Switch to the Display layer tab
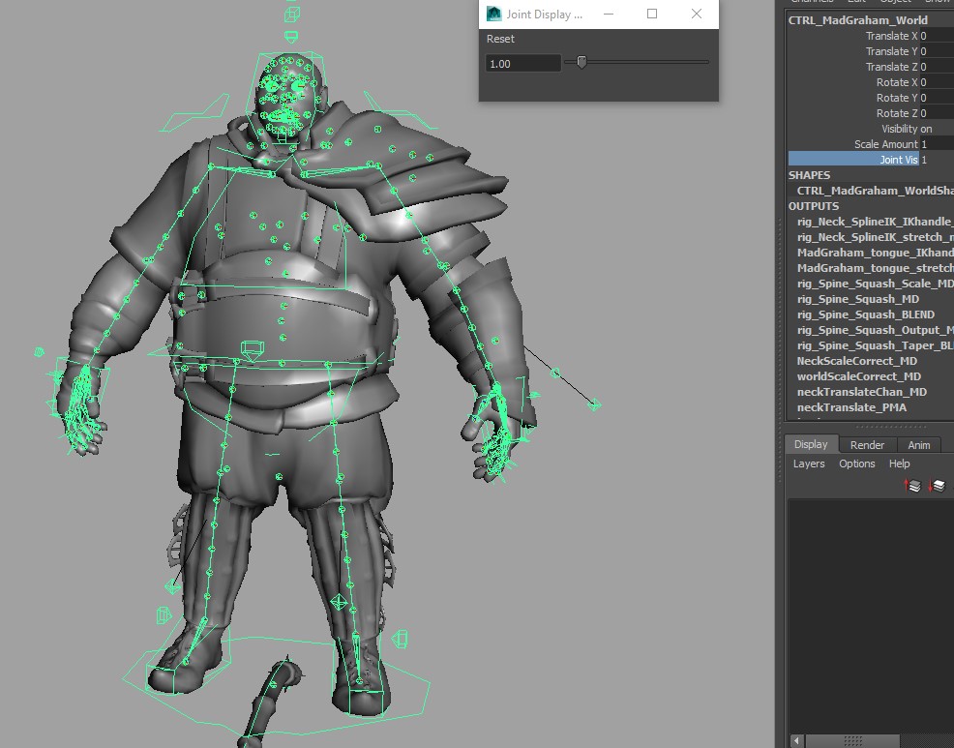This screenshot has height=748, width=954. [811, 444]
